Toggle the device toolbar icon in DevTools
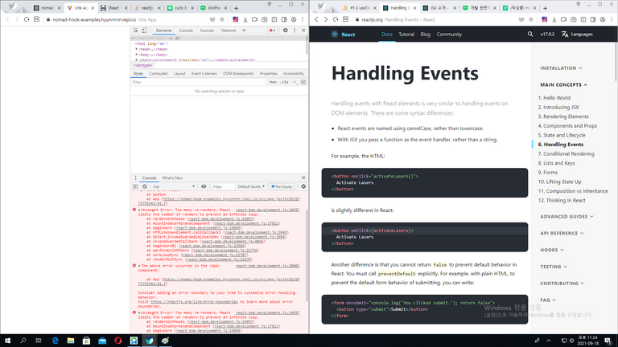This screenshot has height=347, width=618. tap(144, 31)
